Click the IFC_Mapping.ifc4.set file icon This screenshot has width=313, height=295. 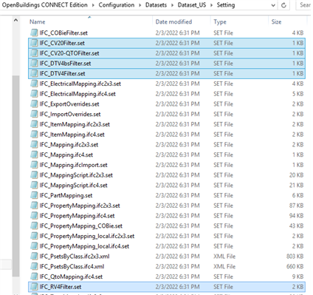pyautogui.click(x=34, y=155)
